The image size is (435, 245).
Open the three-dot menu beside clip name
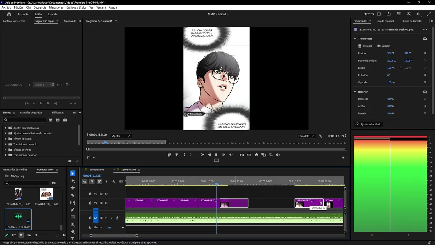(425, 29)
